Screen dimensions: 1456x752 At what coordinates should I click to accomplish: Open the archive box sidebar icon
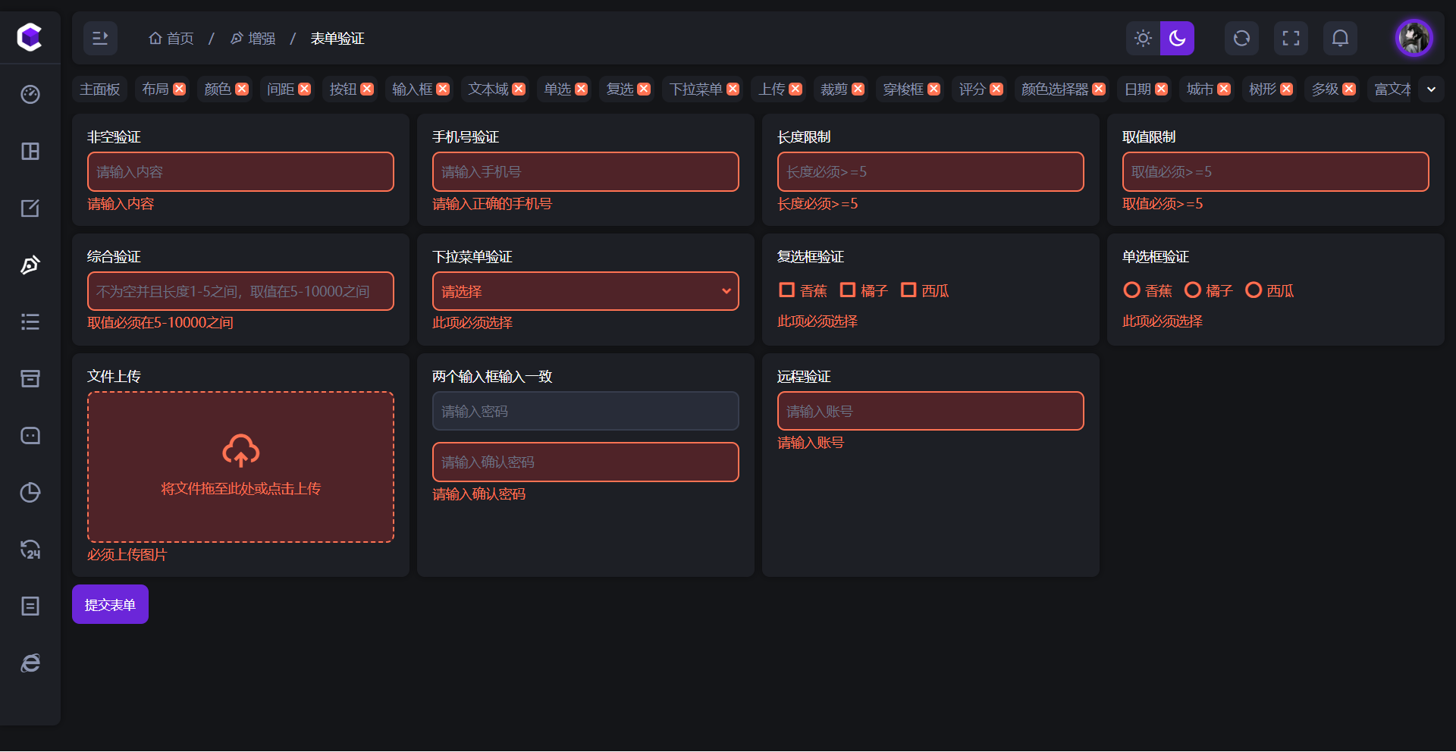(x=30, y=379)
